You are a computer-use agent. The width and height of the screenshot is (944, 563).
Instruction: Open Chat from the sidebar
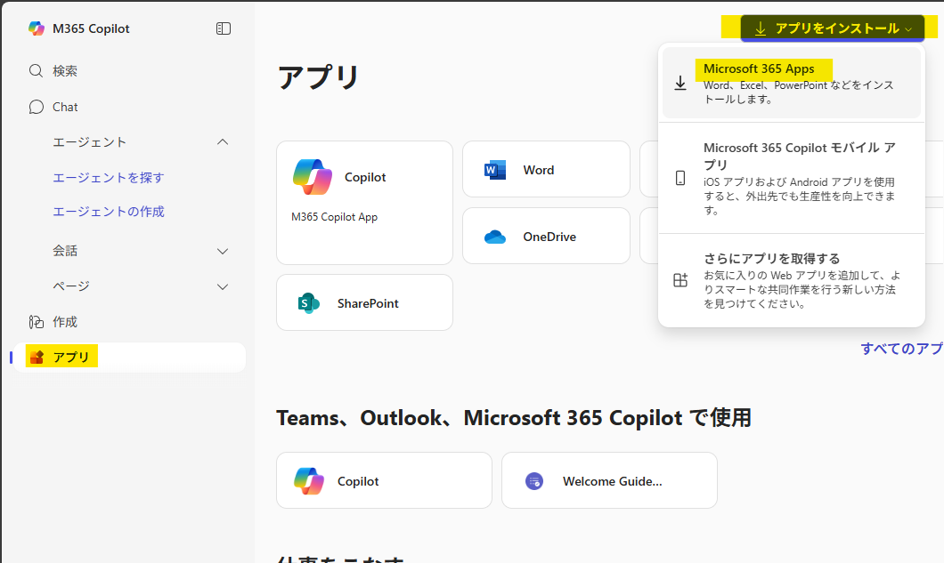[x=65, y=107]
